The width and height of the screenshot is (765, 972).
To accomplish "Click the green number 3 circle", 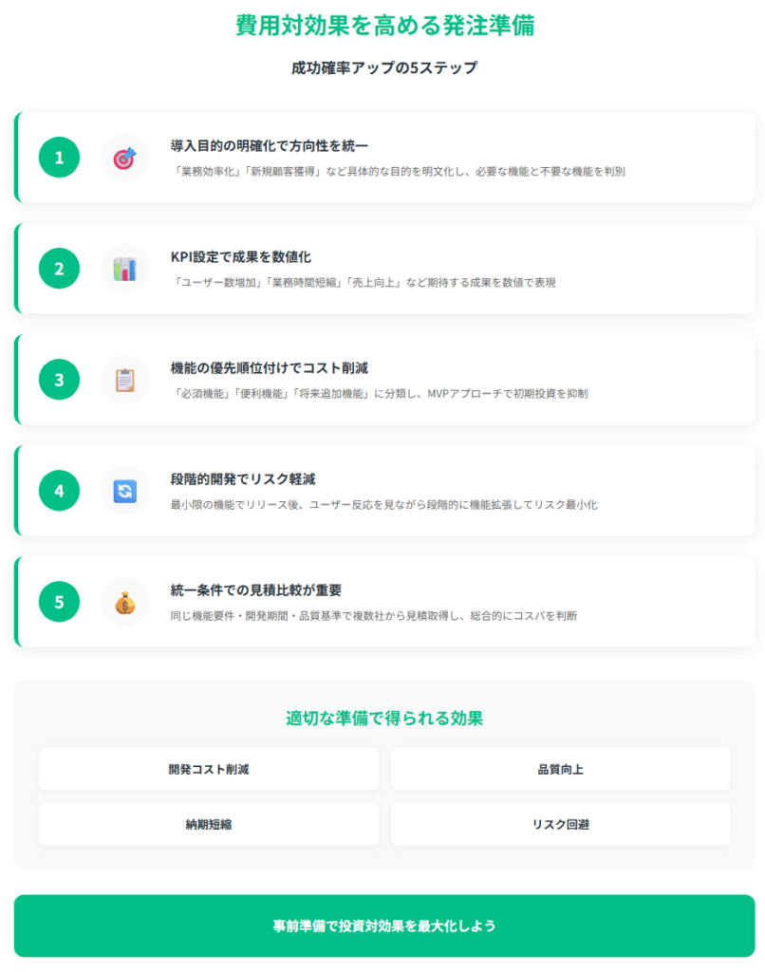I will 60,380.
